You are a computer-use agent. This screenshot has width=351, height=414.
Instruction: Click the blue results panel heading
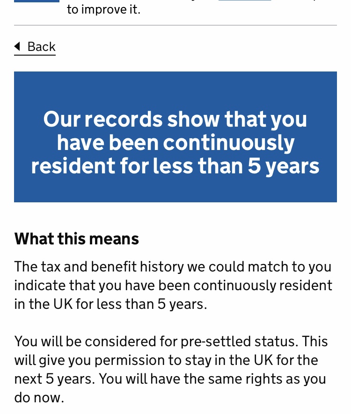coord(175,143)
